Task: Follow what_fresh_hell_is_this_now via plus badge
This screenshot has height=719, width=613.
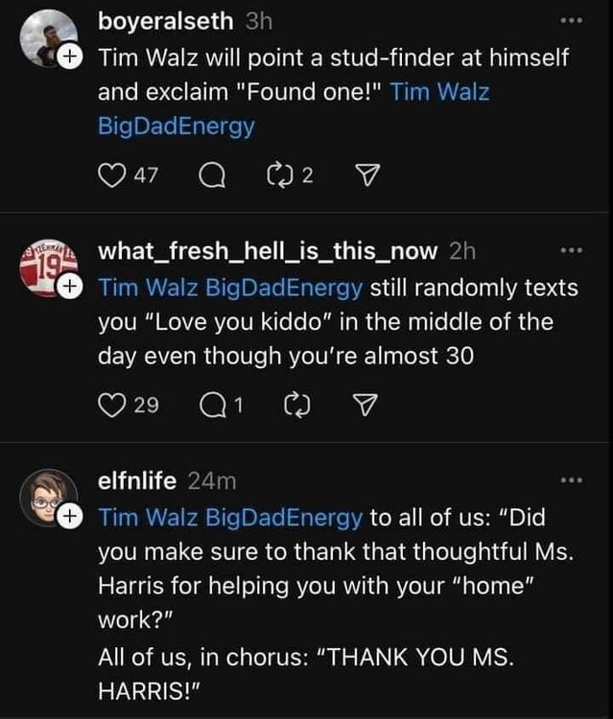Action: tap(68, 287)
